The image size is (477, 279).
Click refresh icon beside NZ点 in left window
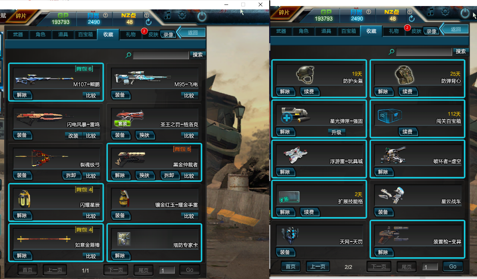[x=148, y=22]
